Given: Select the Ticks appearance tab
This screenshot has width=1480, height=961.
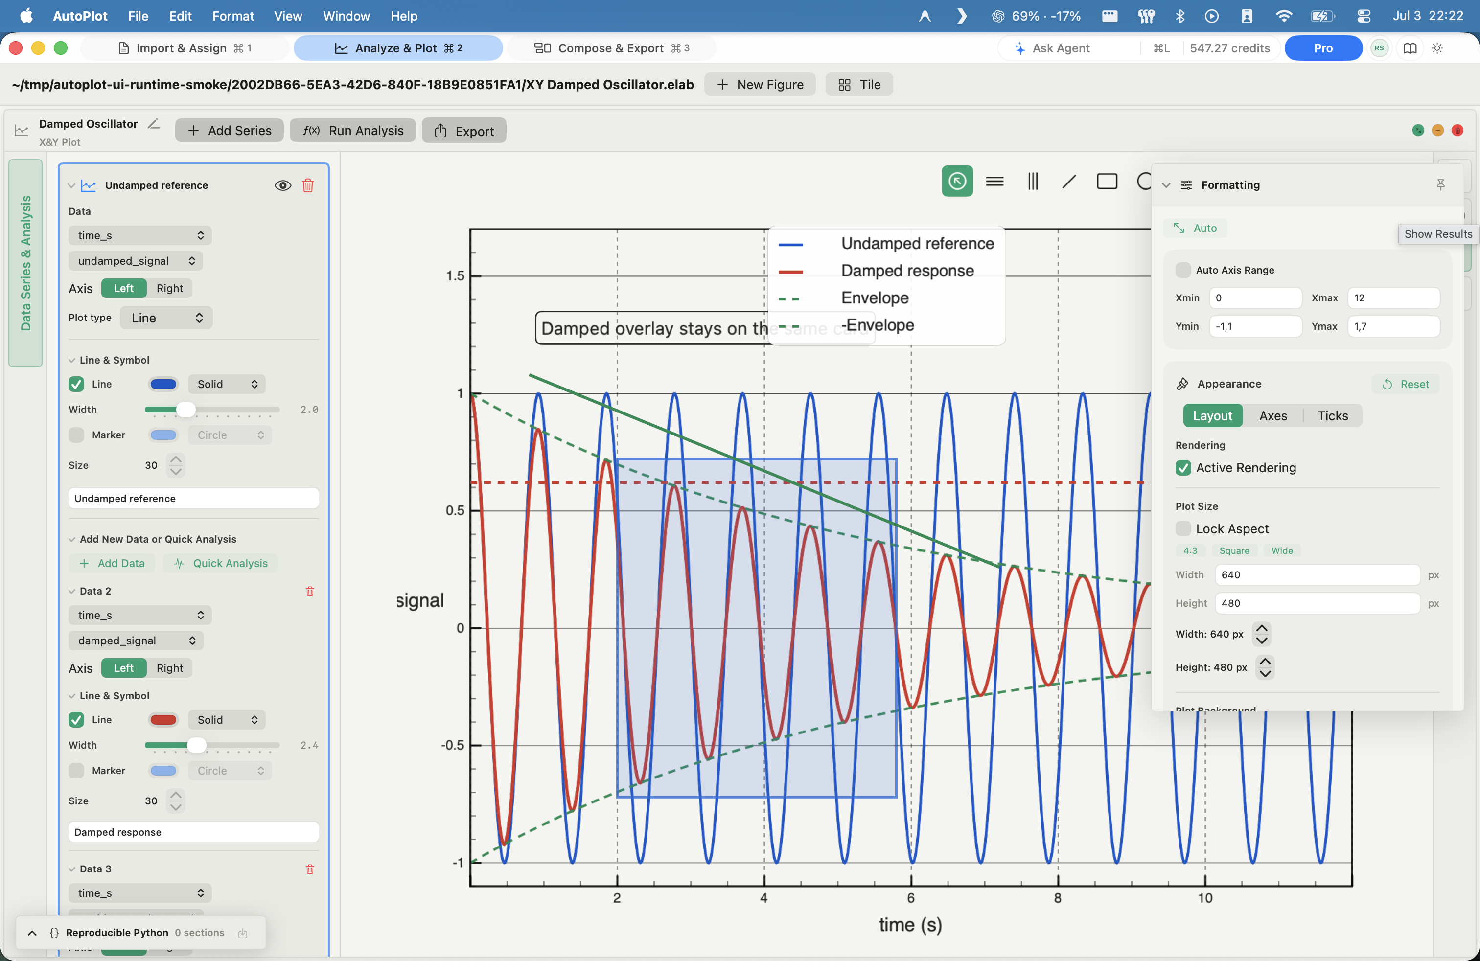Looking at the screenshot, I should tap(1332, 415).
